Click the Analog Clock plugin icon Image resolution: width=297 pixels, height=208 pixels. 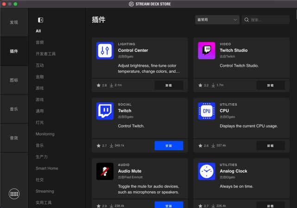click(x=207, y=171)
